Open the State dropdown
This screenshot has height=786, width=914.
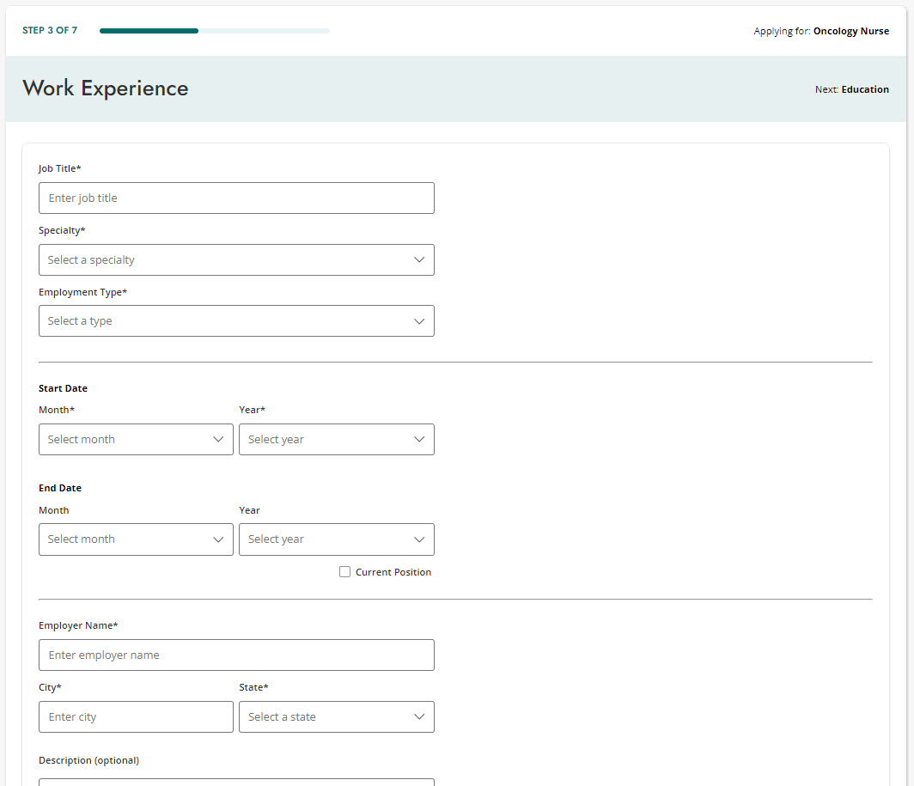pos(336,716)
